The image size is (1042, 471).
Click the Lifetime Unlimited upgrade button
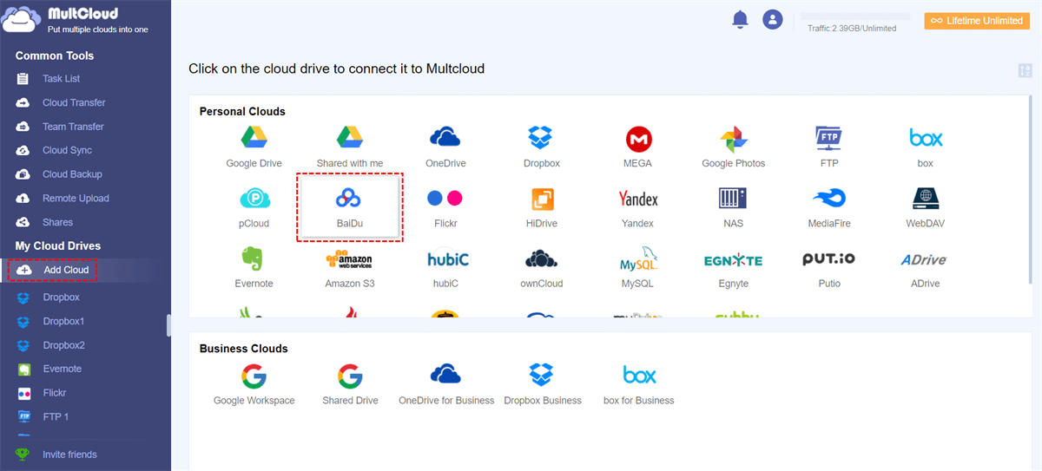pos(977,20)
